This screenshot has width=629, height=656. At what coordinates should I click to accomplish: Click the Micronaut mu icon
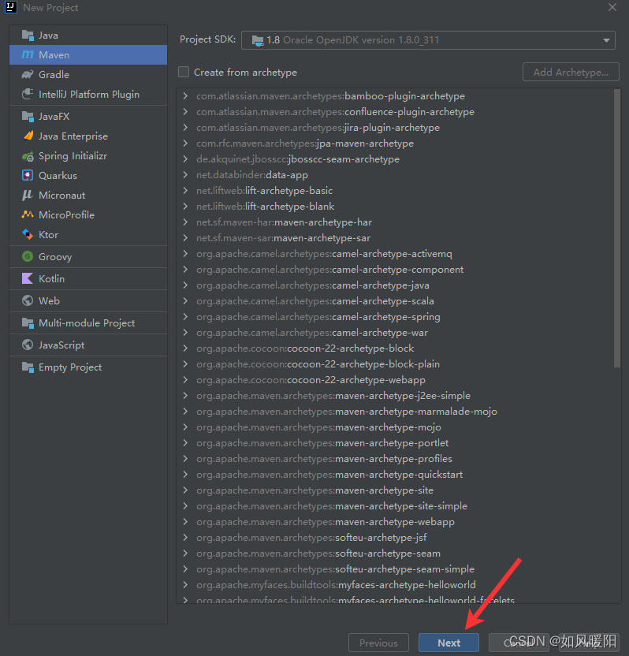coord(28,195)
